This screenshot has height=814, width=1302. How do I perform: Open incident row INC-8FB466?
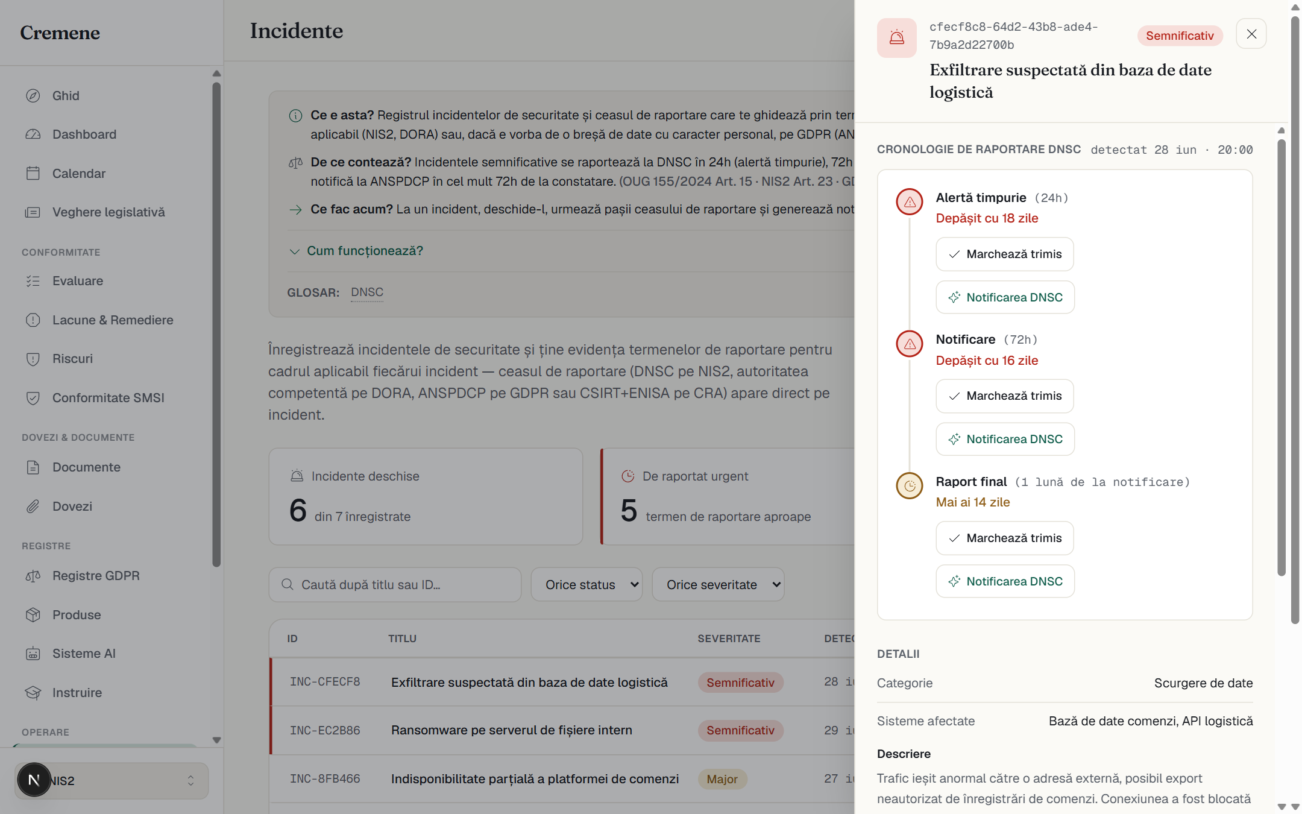pyautogui.click(x=562, y=778)
